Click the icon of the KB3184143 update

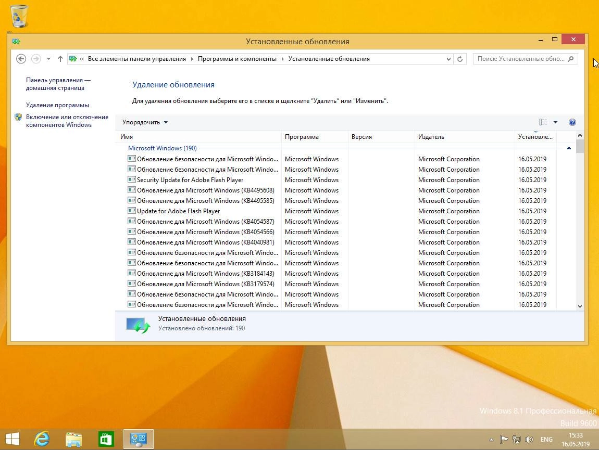pos(132,273)
